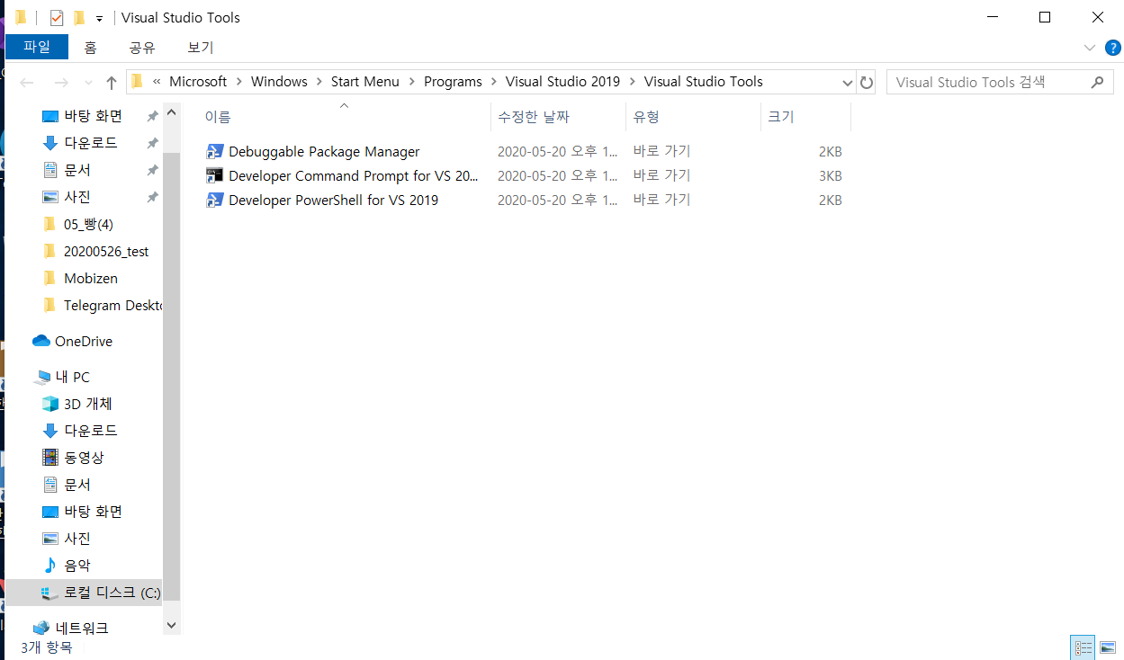Switch to details view layout button
This screenshot has width=1124, height=660.
click(1083, 647)
